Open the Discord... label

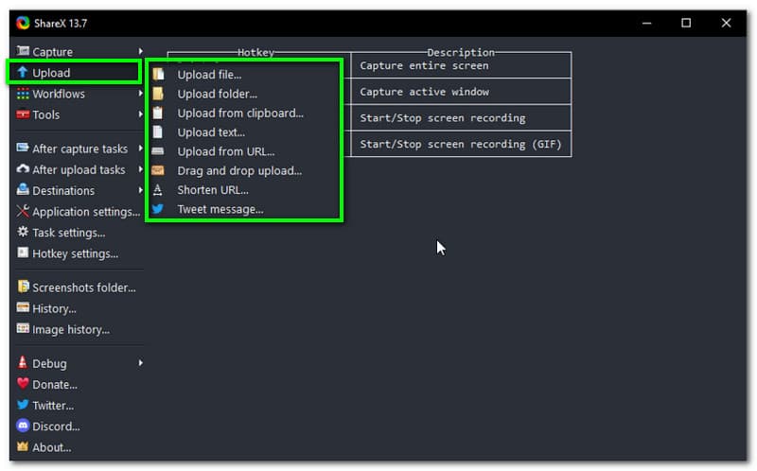56,427
